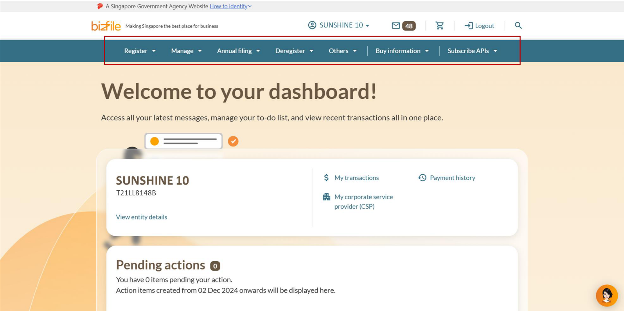Open the Others menu
The image size is (624, 311).
pos(343,51)
